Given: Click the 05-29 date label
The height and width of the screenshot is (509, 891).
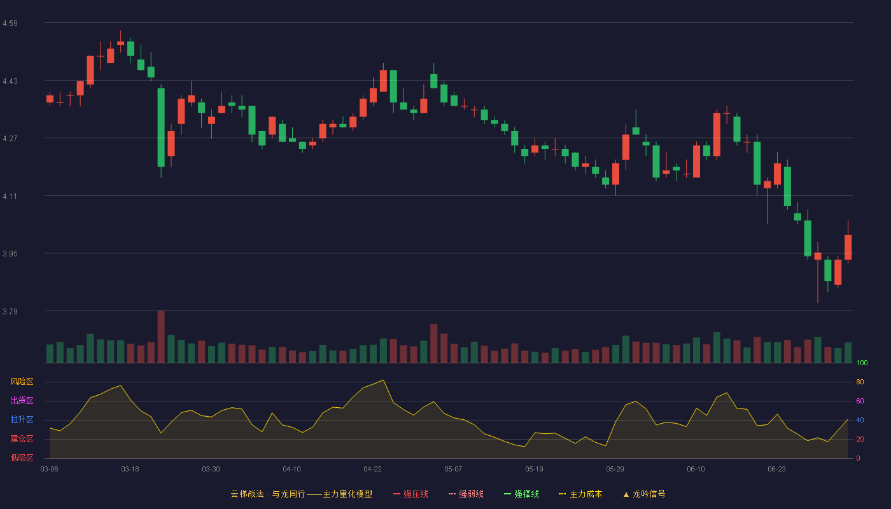Looking at the screenshot, I should click(x=615, y=469).
